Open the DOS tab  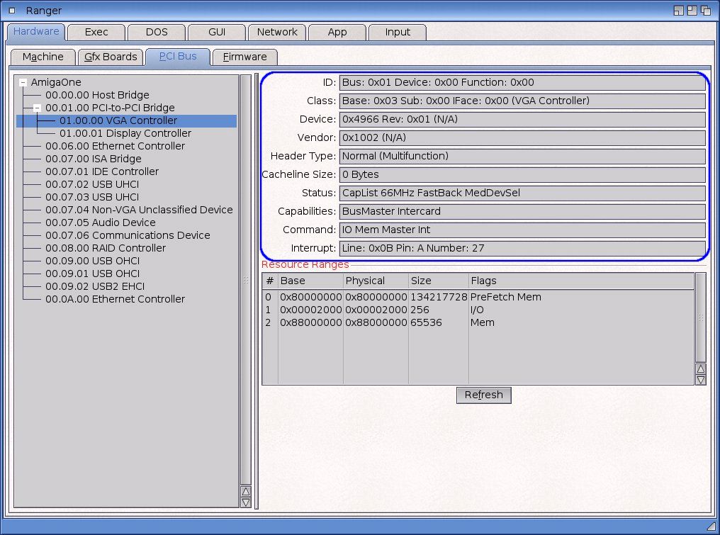157,32
